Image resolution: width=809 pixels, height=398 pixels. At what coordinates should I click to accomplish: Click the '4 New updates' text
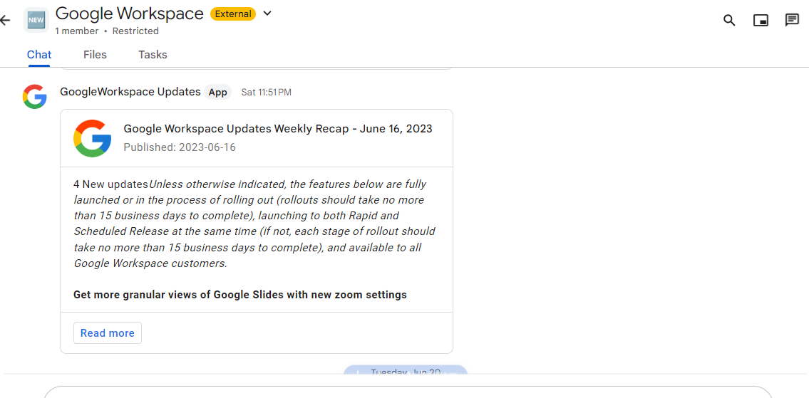coord(111,184)
